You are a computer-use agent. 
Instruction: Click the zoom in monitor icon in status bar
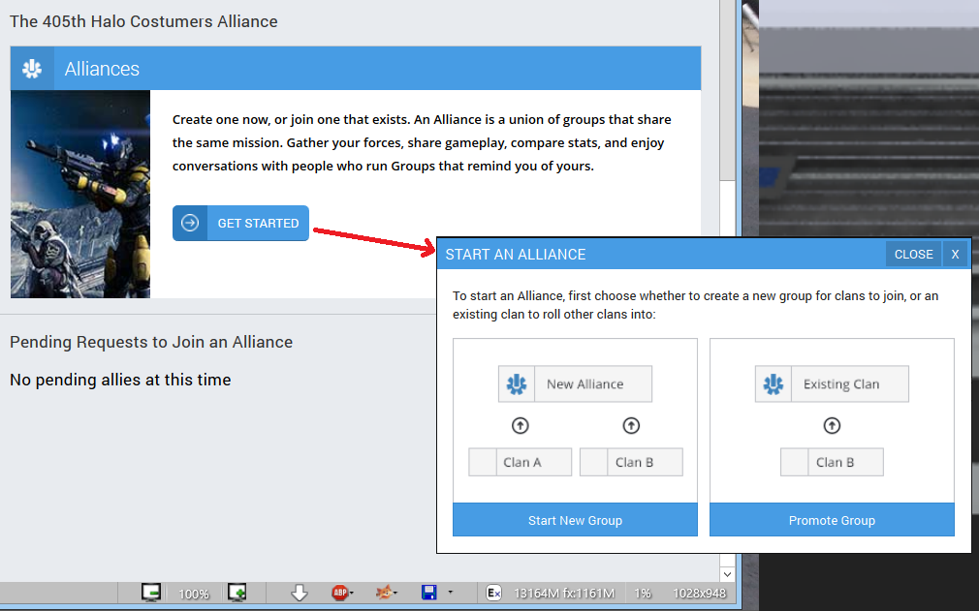[x=237, y=593]
